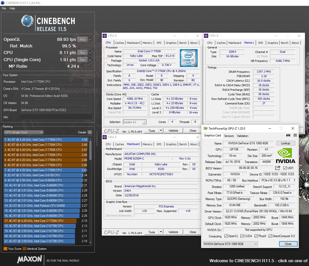309x266 pixels.
Task: Click the CPU-Z icon in Mainboard window title
Action: coord(105,137)
